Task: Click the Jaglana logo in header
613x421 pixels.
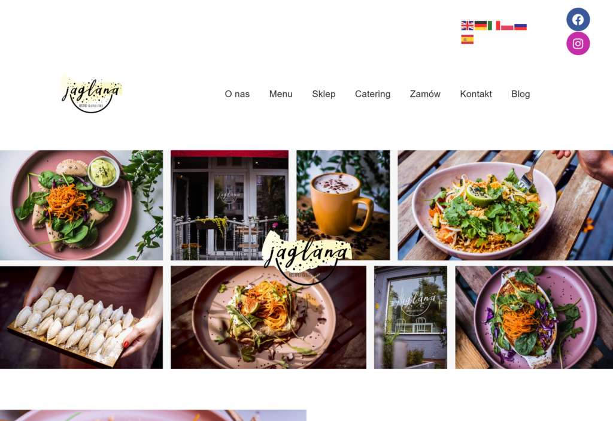Action: (92, 93)
